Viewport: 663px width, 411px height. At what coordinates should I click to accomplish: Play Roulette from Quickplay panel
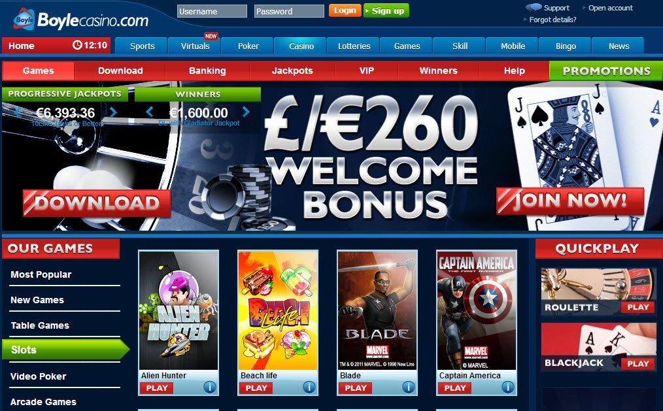pyautogui.click(x=637, y=307)
